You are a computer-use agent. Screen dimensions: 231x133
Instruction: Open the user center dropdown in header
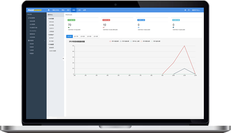(x=196, y=10)
